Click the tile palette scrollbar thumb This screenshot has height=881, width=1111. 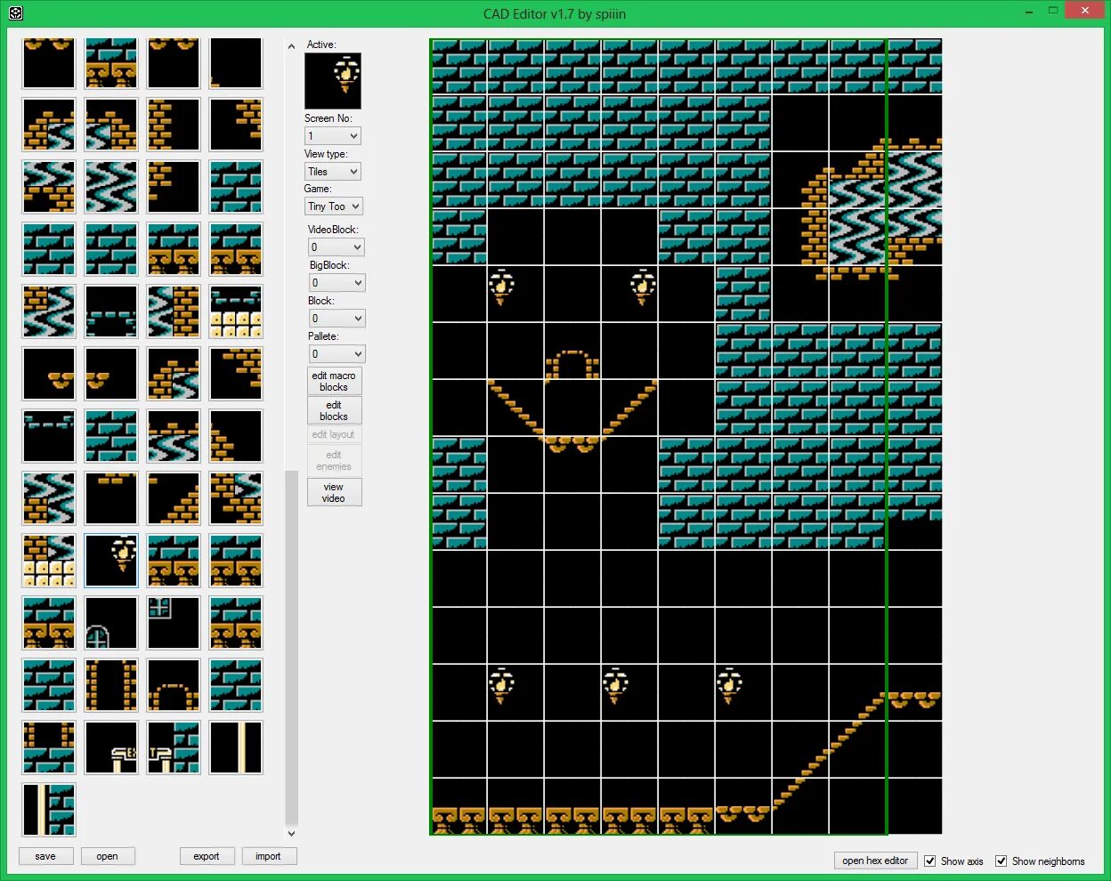click(x=291, y=648)
